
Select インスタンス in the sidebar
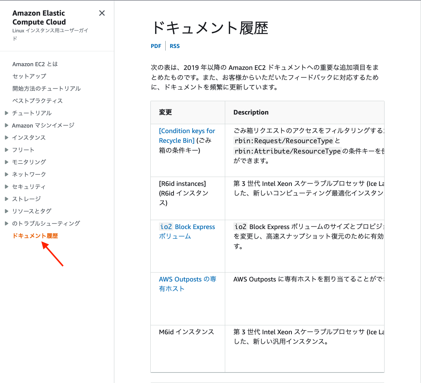[x=29, y=138]
